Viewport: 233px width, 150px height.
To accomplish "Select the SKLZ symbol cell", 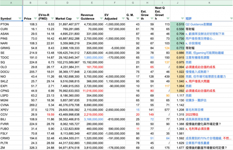I will (11, 81).
